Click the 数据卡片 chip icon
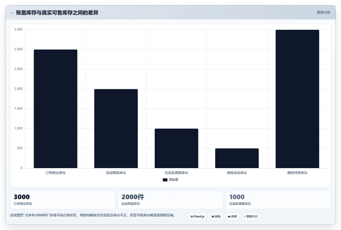This screenshot has width=341, height=230. pyautogui.click(x=245, y=216)
